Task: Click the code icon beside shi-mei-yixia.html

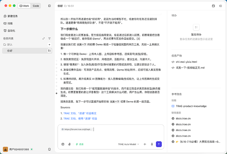Action: (x=173, y=62)
